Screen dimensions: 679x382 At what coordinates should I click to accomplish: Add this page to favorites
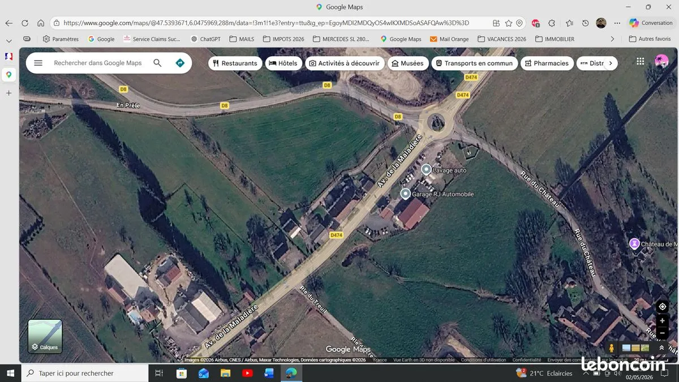[509, 23]
